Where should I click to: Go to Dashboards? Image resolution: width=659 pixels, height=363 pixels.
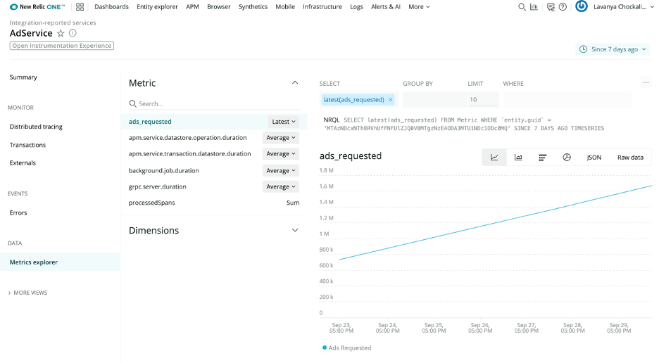point(111,7)
